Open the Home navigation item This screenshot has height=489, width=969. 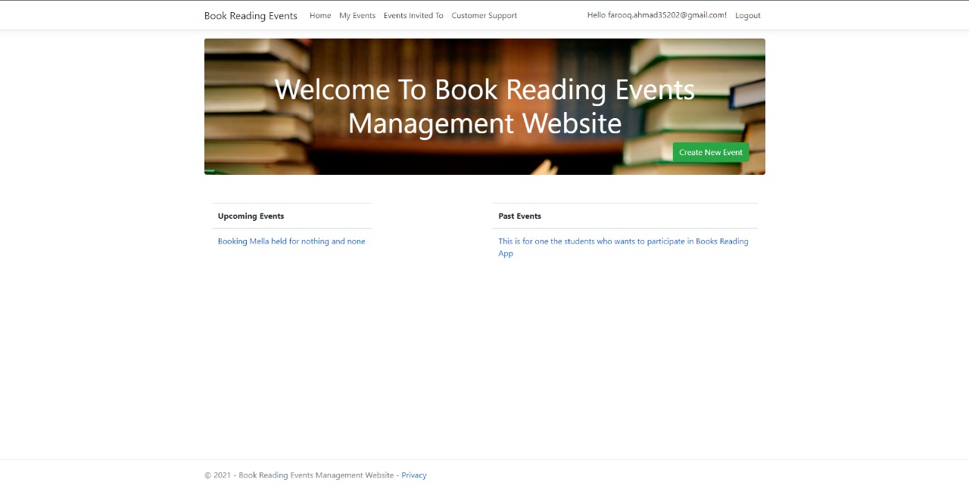tap(319, 15)
